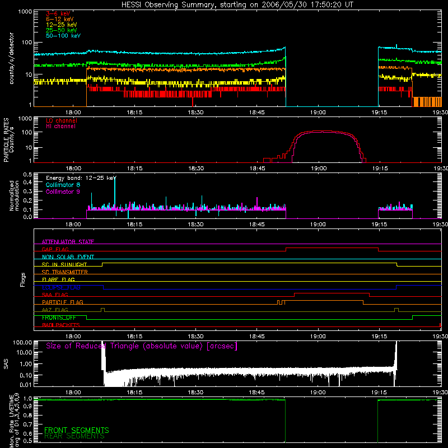Click the Size of Reduced Triangle label
The image size is (448, 448).
pyautogui.click(x=142, y=346)
